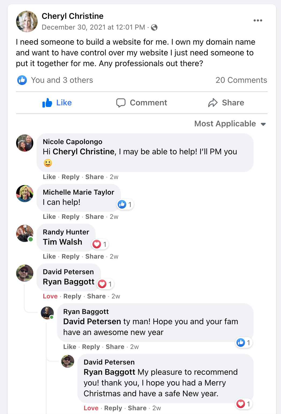Toggle Love on David Petersen's reply comment
Image resolution: width=281 pixels, height=414 pixels.
pos(91,408)
